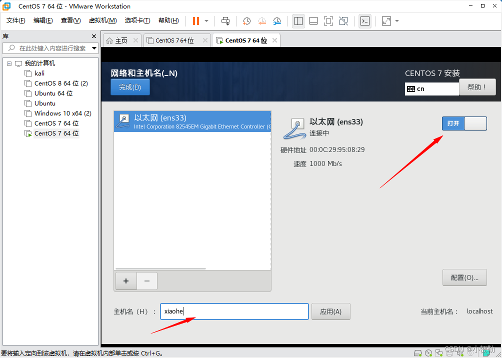This screenshot has width=502, height=358.
Task: Click the 1000 Mb/s speed value
Action: (326, 163)
